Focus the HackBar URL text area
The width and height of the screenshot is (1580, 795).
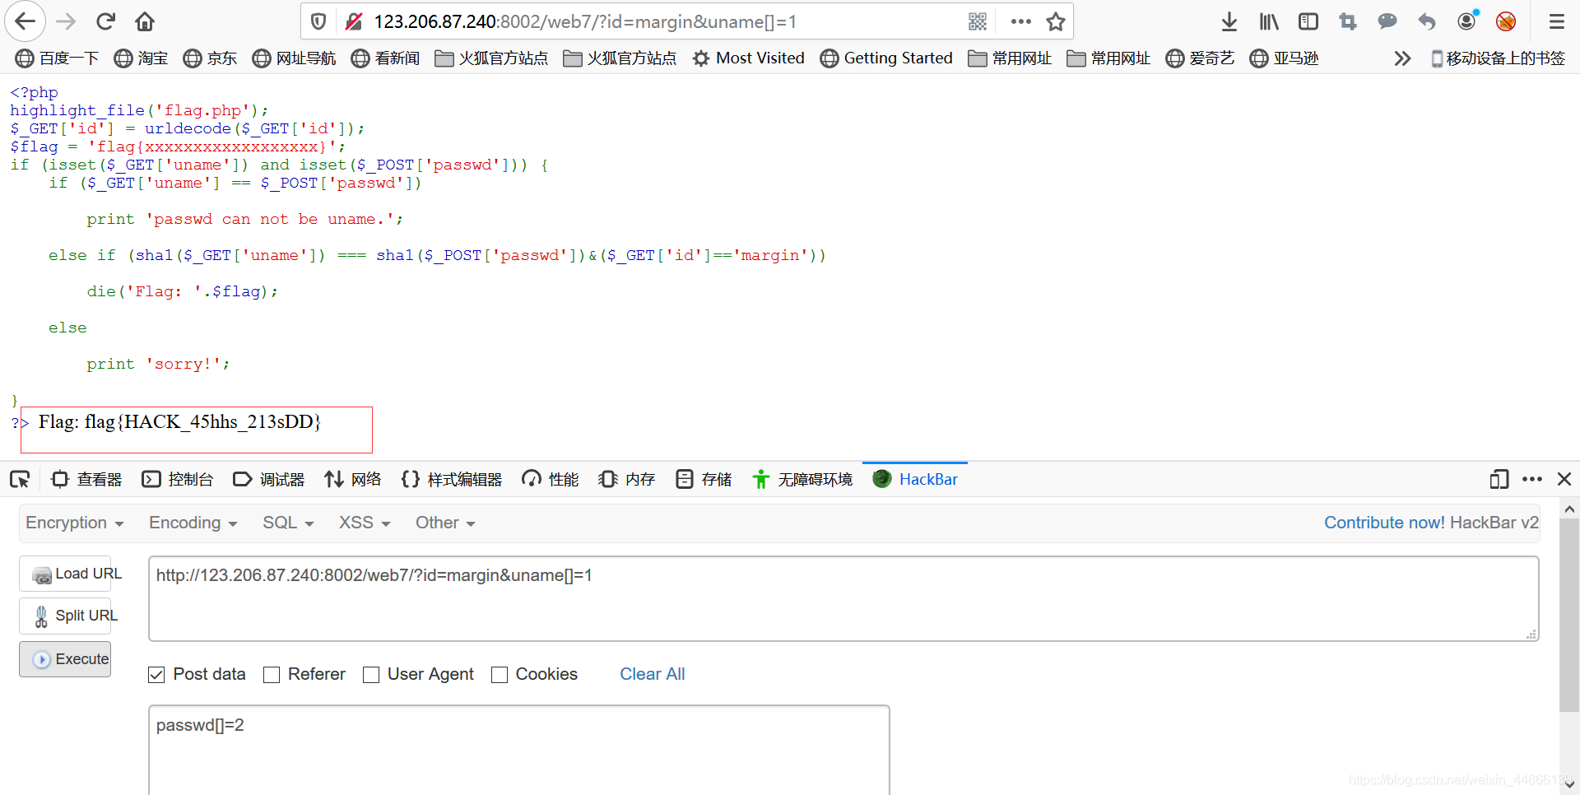tap(843, 598)
